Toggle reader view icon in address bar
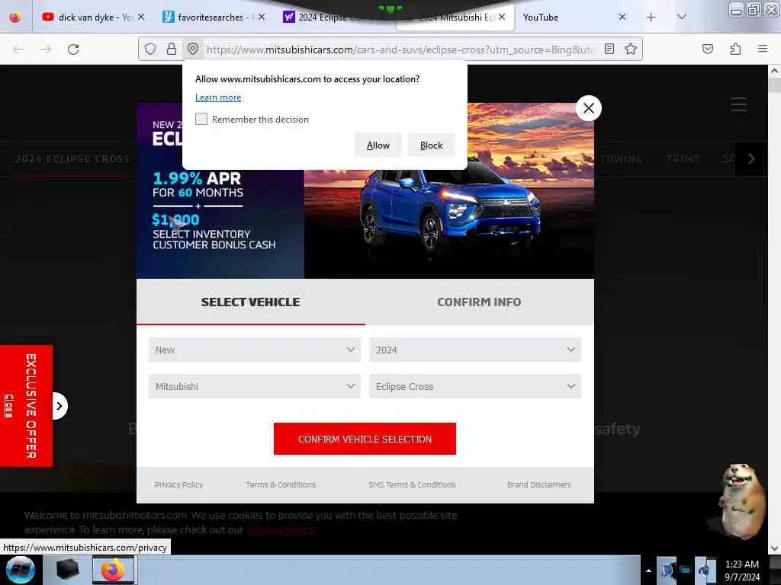This screenshot has width=781, height=585. tap(609, 49)
